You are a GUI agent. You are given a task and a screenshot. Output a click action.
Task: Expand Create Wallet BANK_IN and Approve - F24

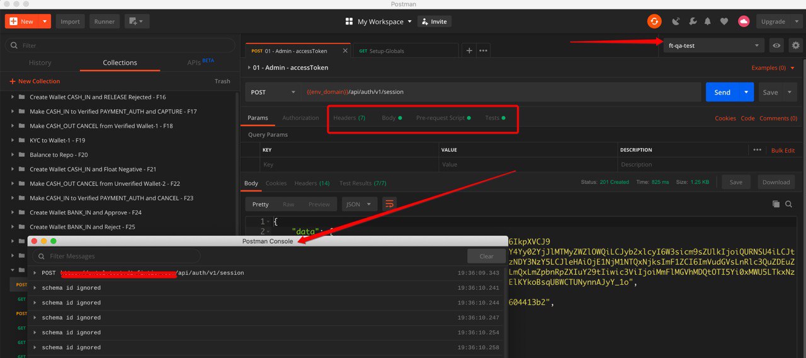12,212
